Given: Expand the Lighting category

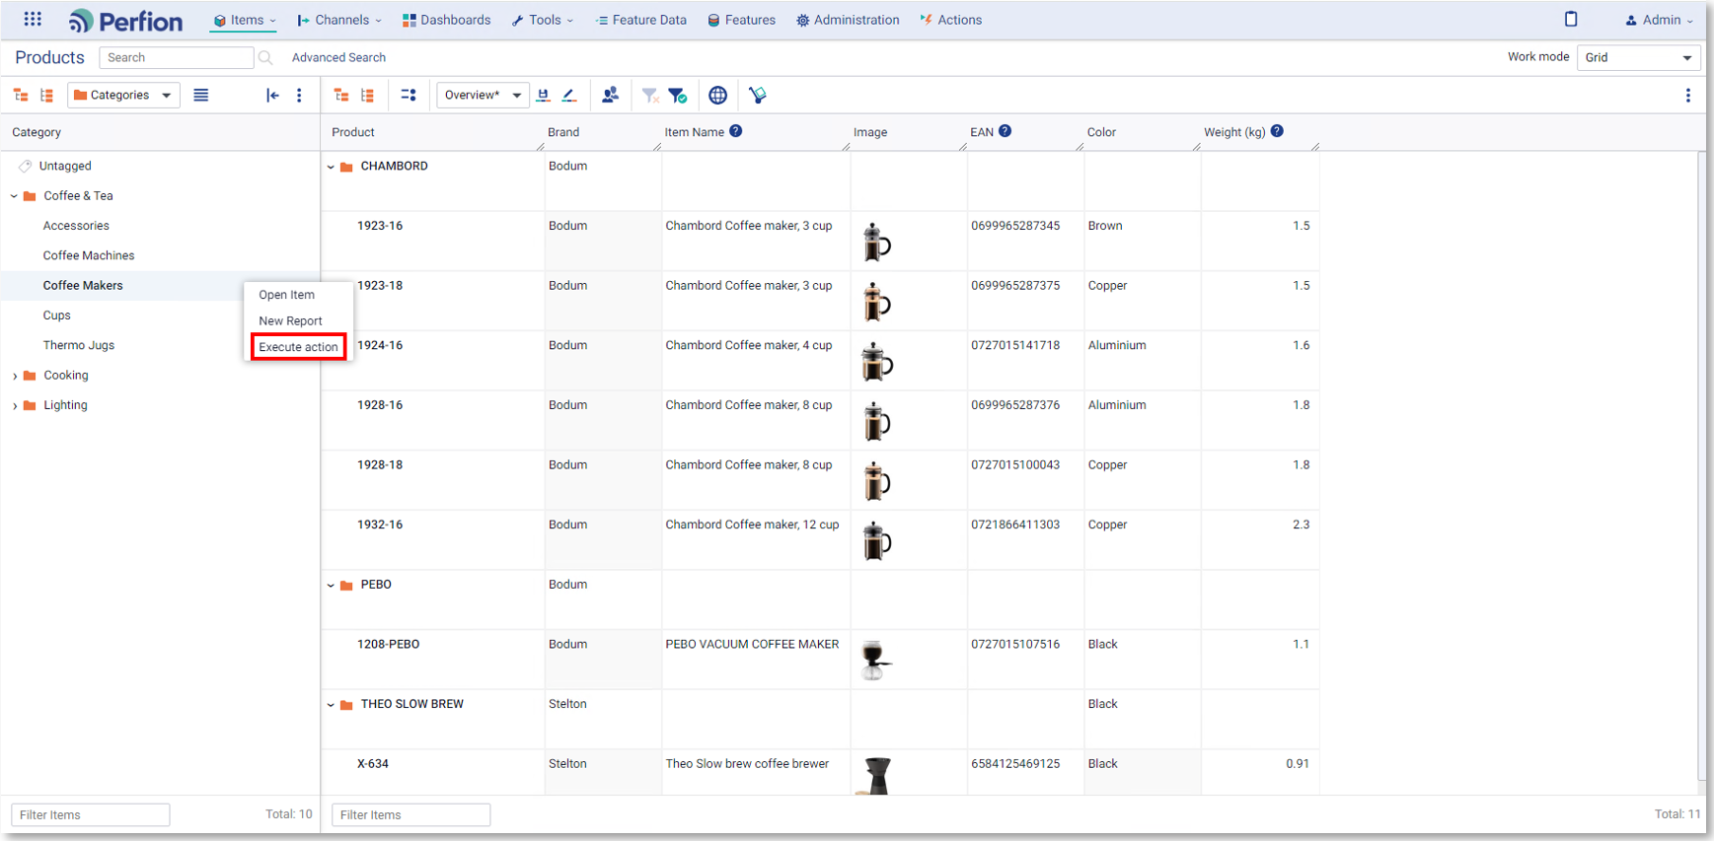Looking at the screenshot, I should point(14,405).
